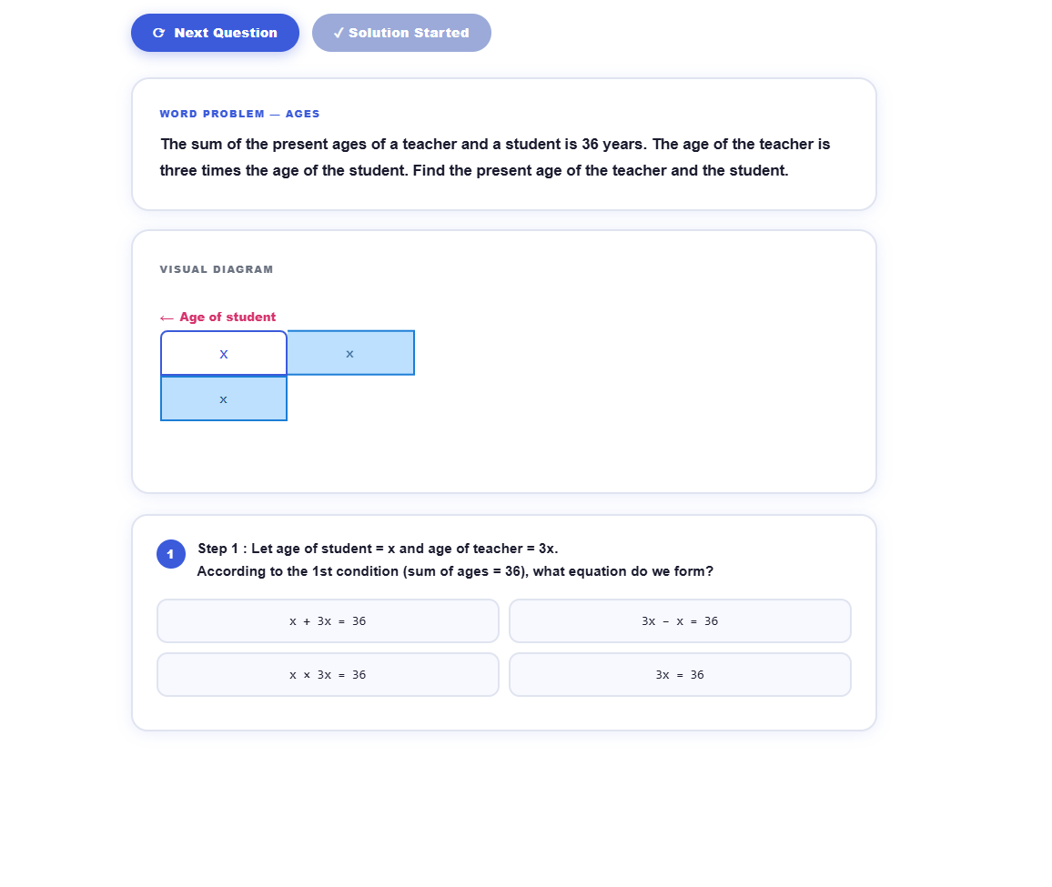Click the left arrow before Age of student
Image resolution: width=1052 pixels, height=887 pixels.
pyautogui.click(x=166, y=317)
